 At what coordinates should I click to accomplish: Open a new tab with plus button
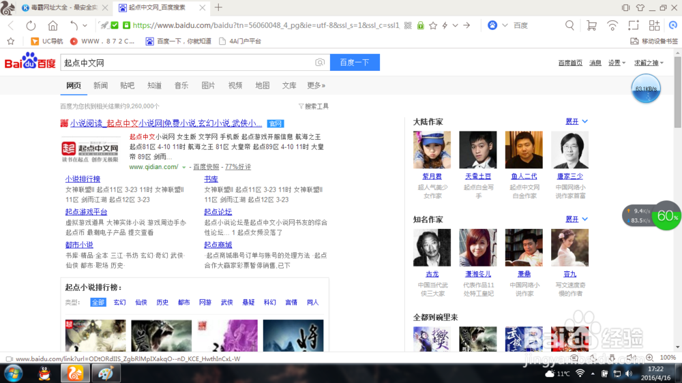click(x=218, y=7)
